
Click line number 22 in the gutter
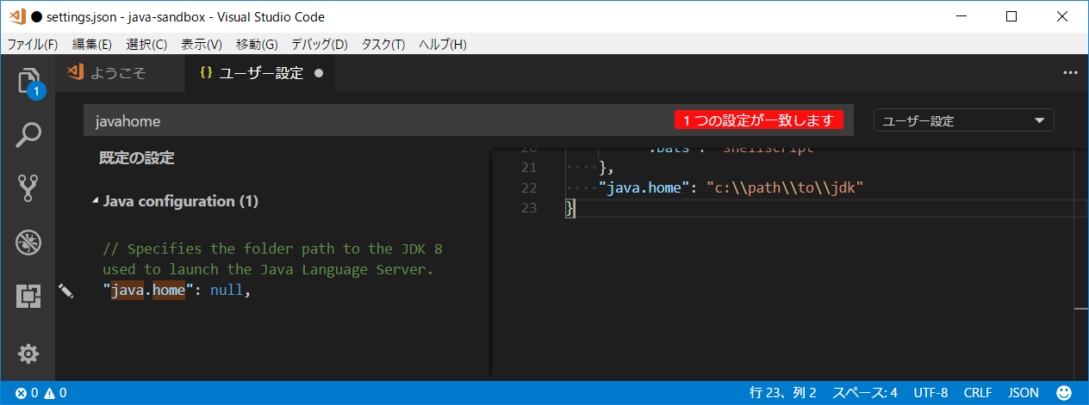point(529,187)
